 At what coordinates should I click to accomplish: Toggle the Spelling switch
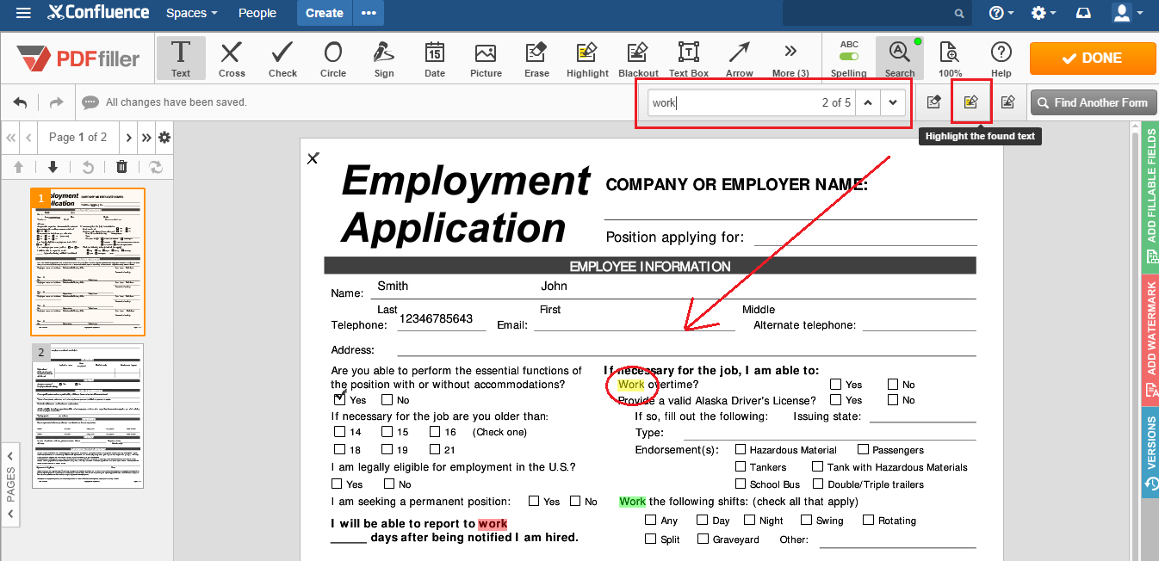pos(849,57)
